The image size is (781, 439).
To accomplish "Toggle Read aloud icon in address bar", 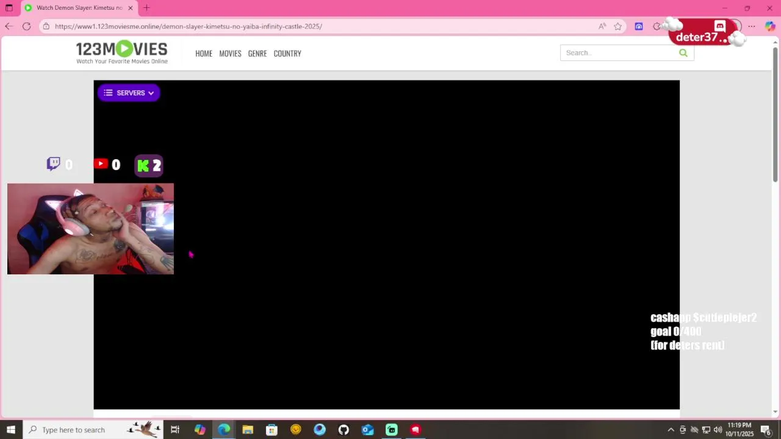I will [x=602, y=26].
